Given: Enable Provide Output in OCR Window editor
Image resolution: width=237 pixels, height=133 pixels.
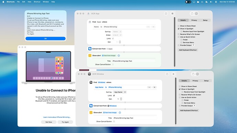Looking at the screenshot, I should (180, 106).
